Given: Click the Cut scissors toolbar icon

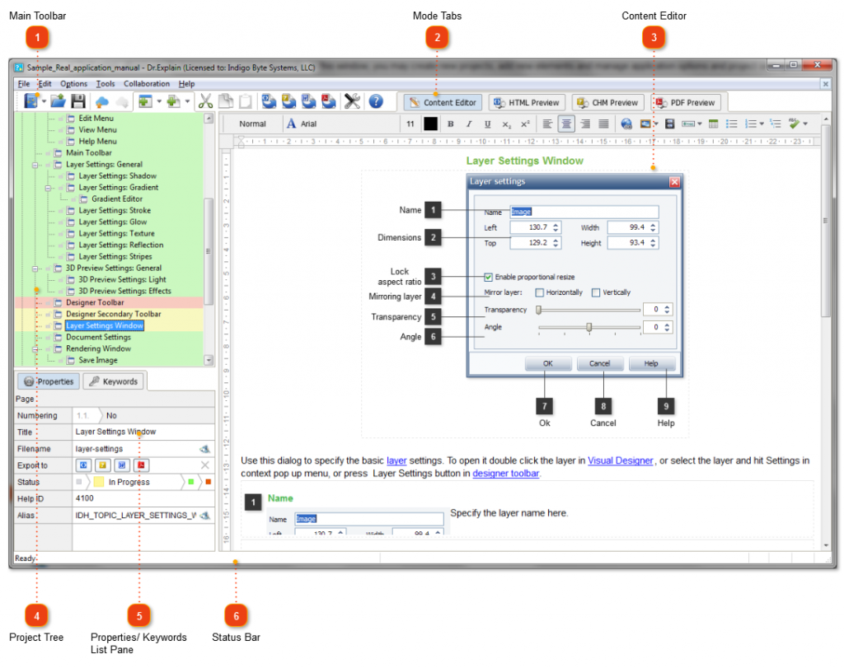Looking at the screenshot, I should coord(205,101).
